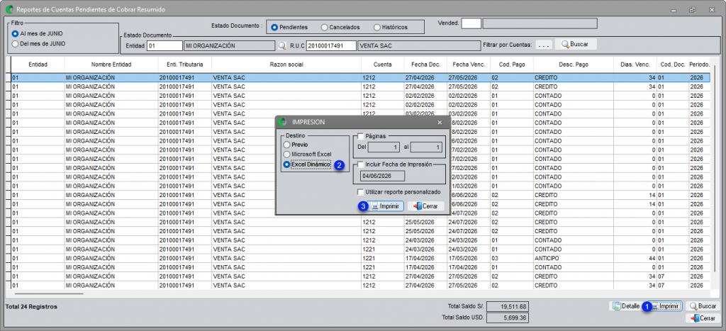Click the IMPRESION dialog logo icon
Image resolution: width=726 pixels, height=331 pixels.
pos(284,122)
